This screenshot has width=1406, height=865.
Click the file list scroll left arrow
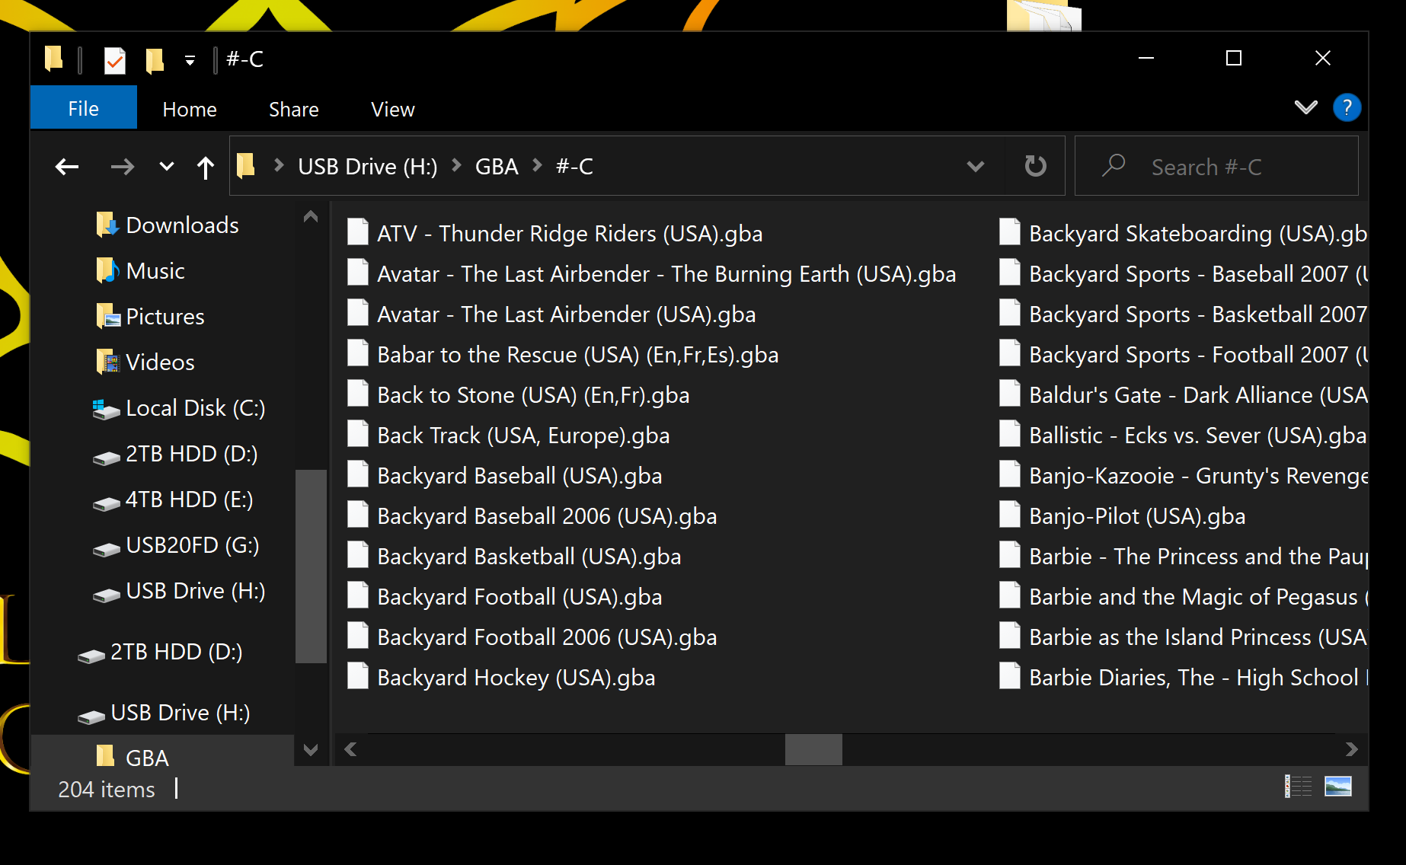tap(350, 749)
